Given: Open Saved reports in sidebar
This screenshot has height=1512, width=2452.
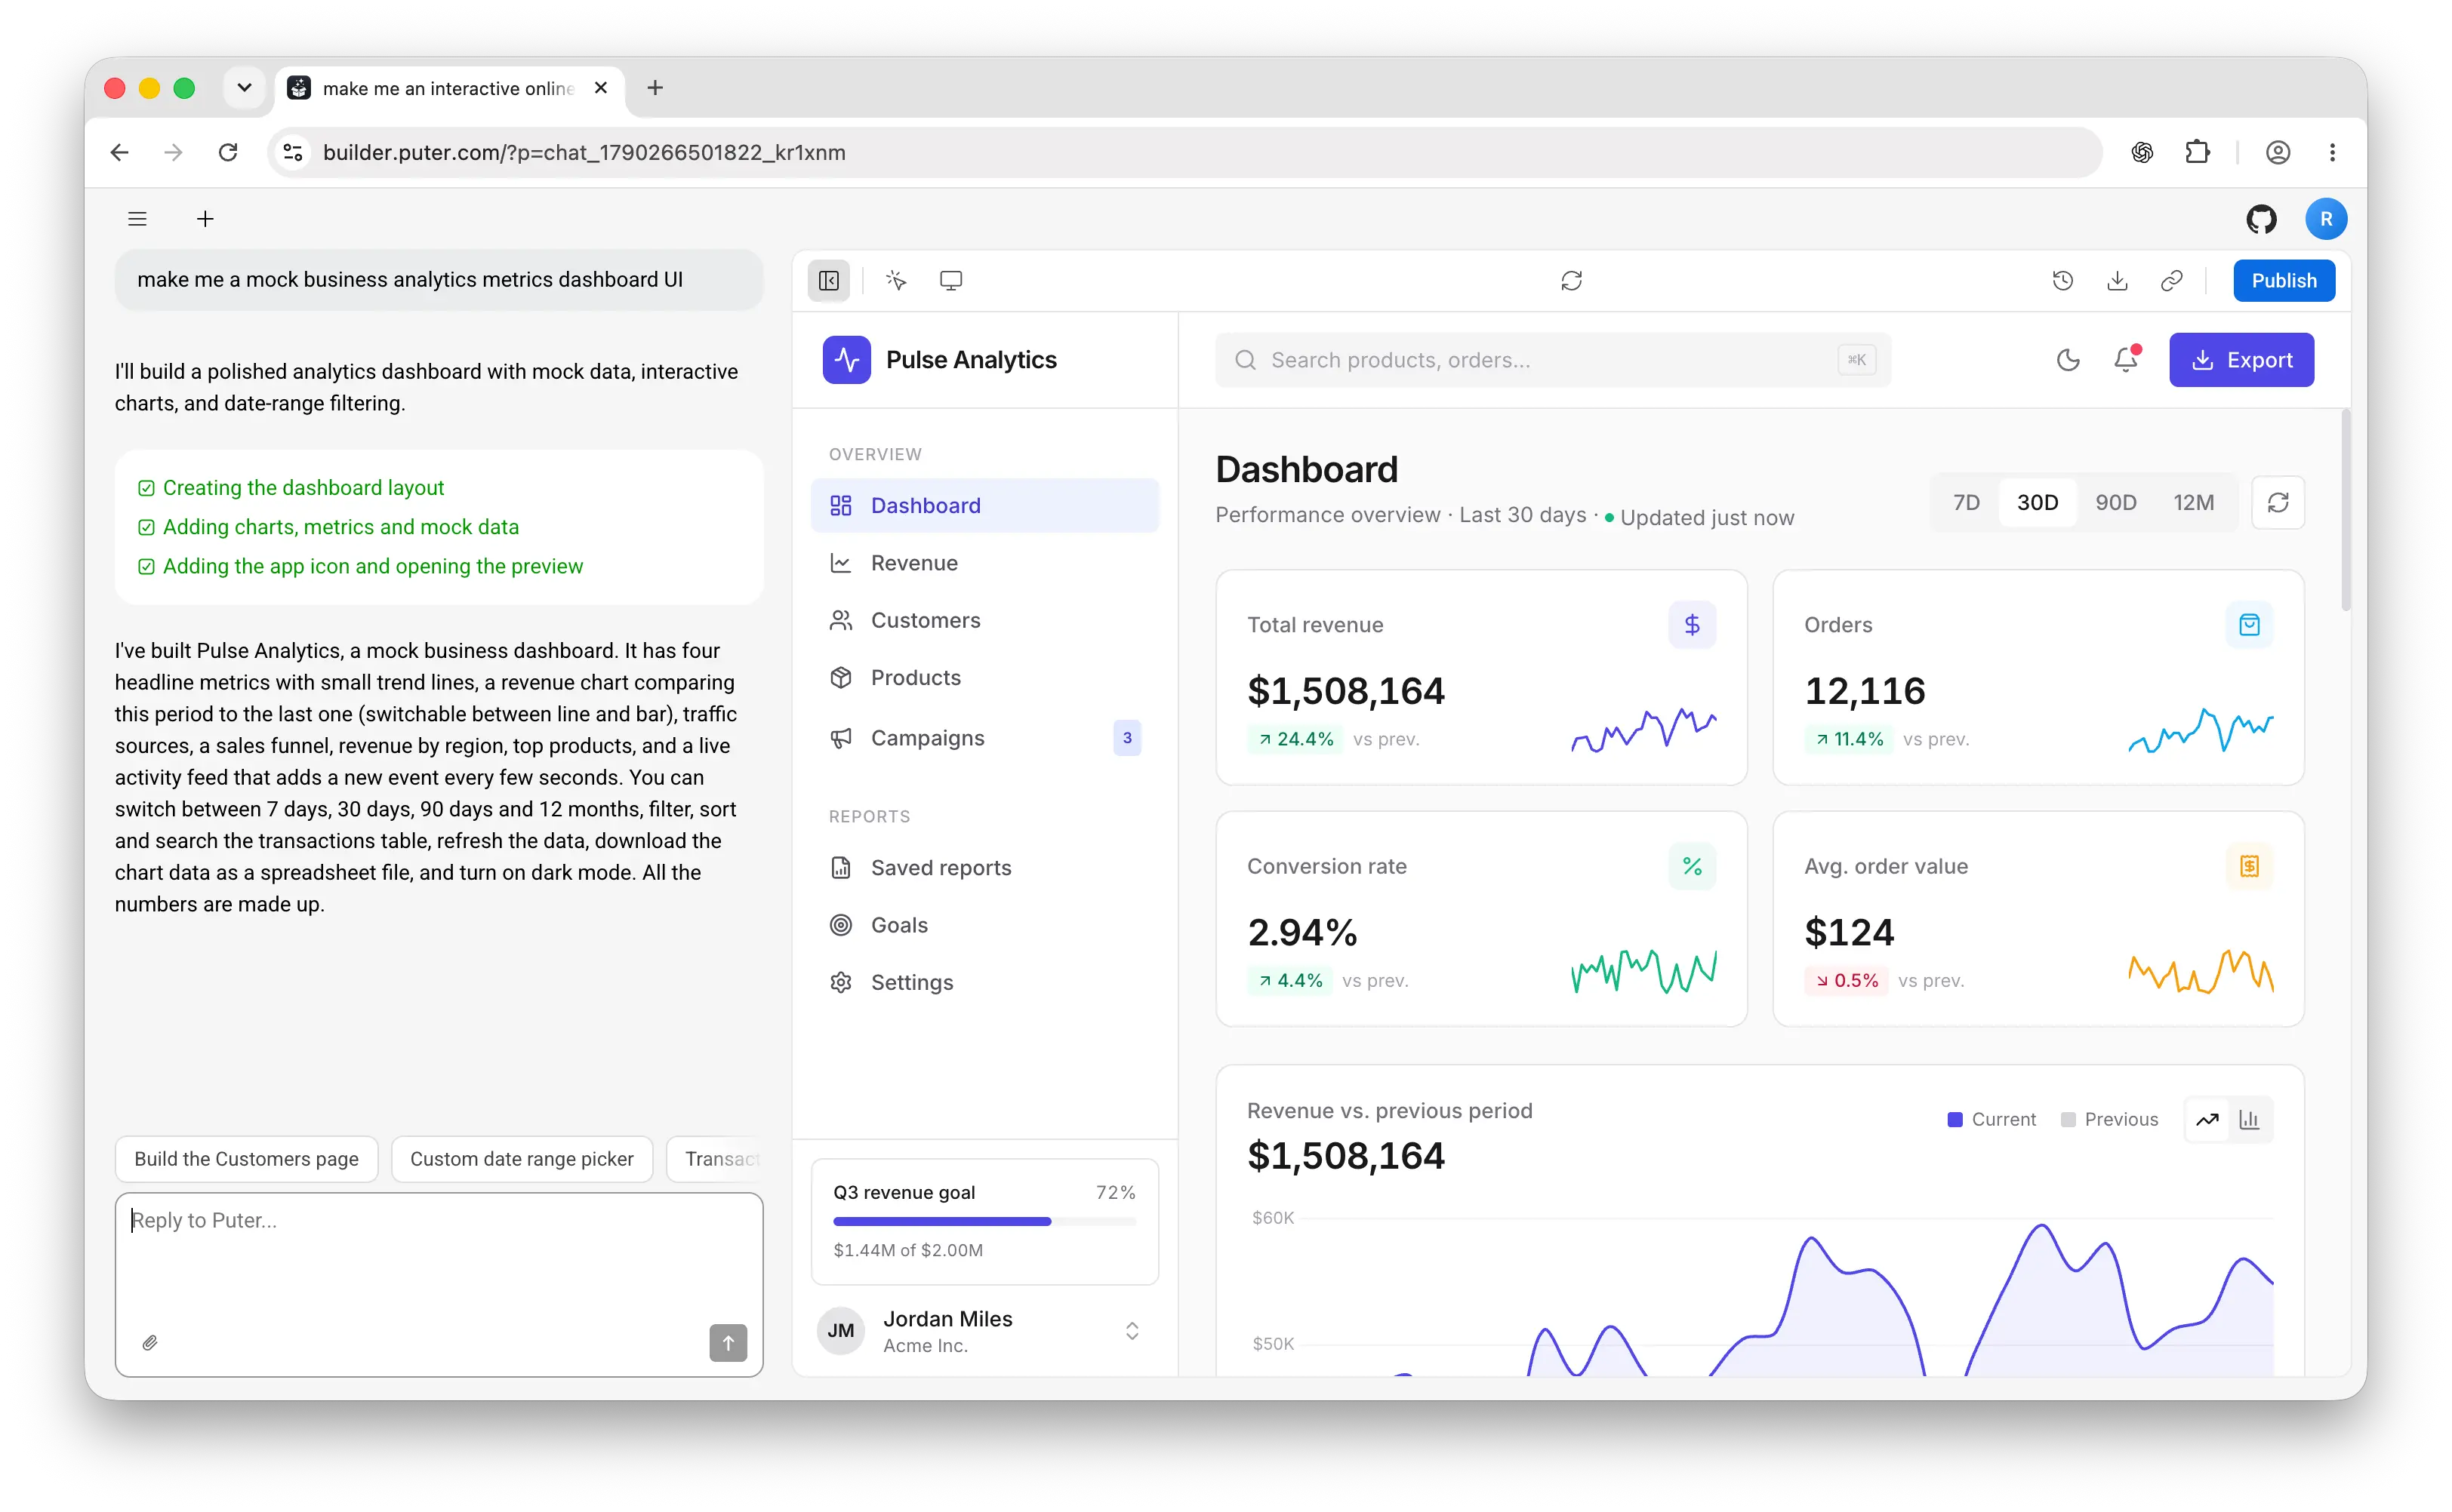Looking at the screenshot, I should pyautogui.click(x=984, y=868).
